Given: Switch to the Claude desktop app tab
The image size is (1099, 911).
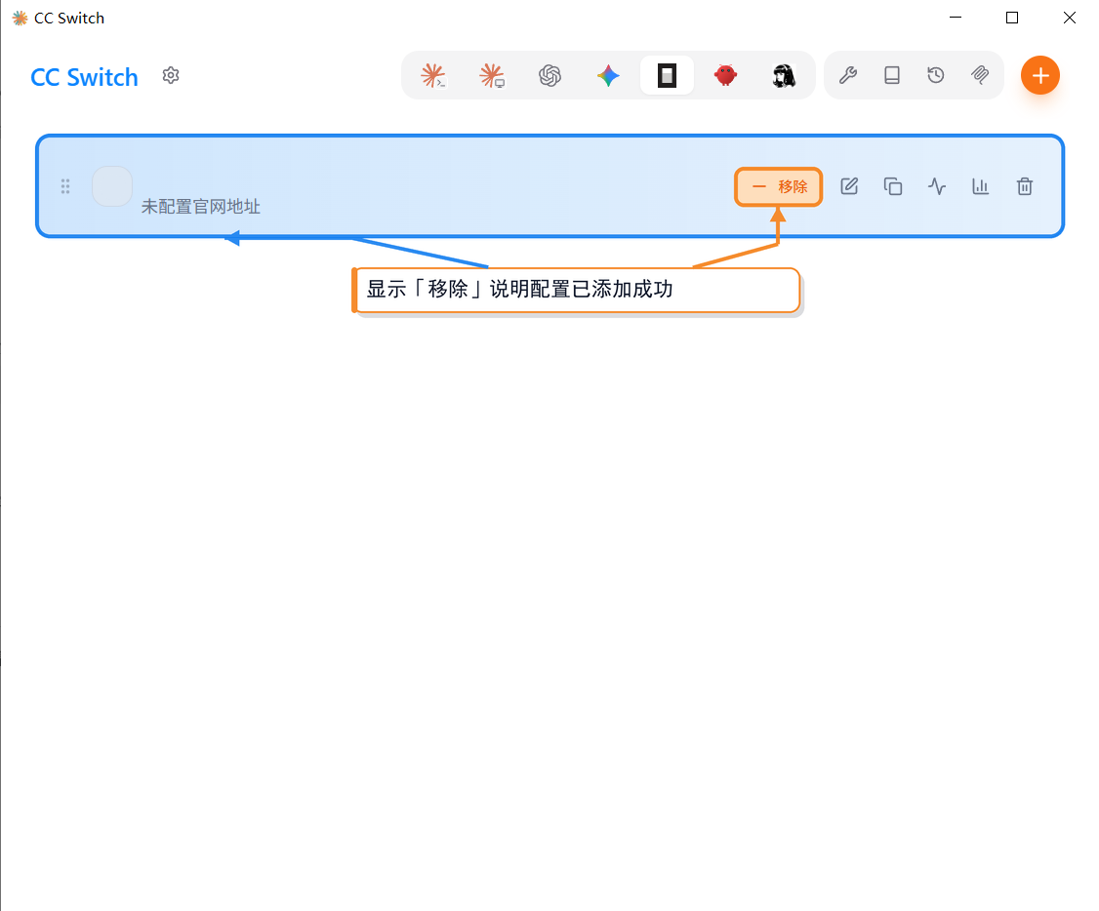Looking at the screenshot, I should pos(492,75).
